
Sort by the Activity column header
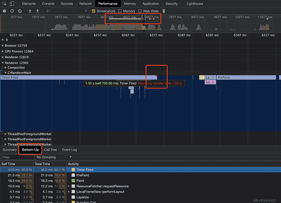(x=174, y=164)
